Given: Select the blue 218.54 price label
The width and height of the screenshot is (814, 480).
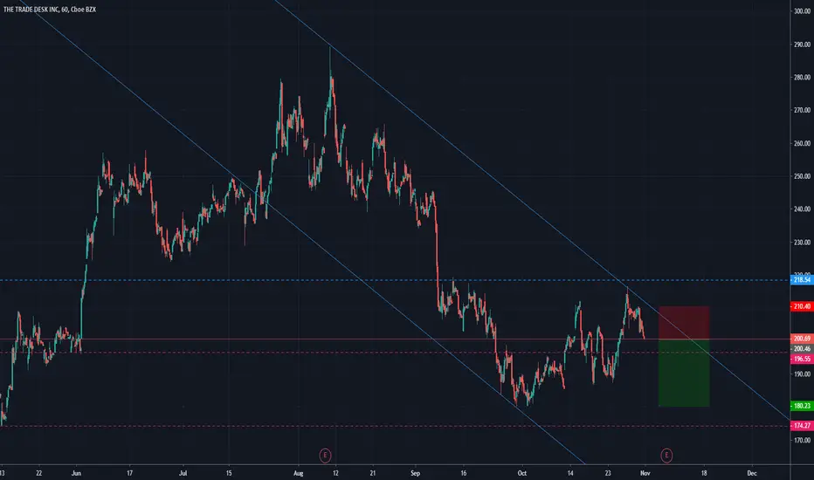Looking at the screenshot, I should coord(802,280).
